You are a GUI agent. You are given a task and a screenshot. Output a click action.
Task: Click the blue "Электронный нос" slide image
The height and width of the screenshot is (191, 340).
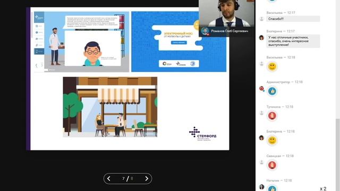178,41
